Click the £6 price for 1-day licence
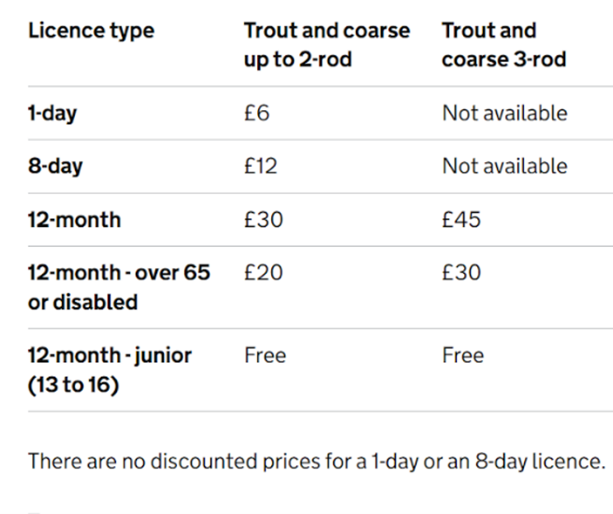The width and height of the screenshot is (613, 514). coord(256,113)
